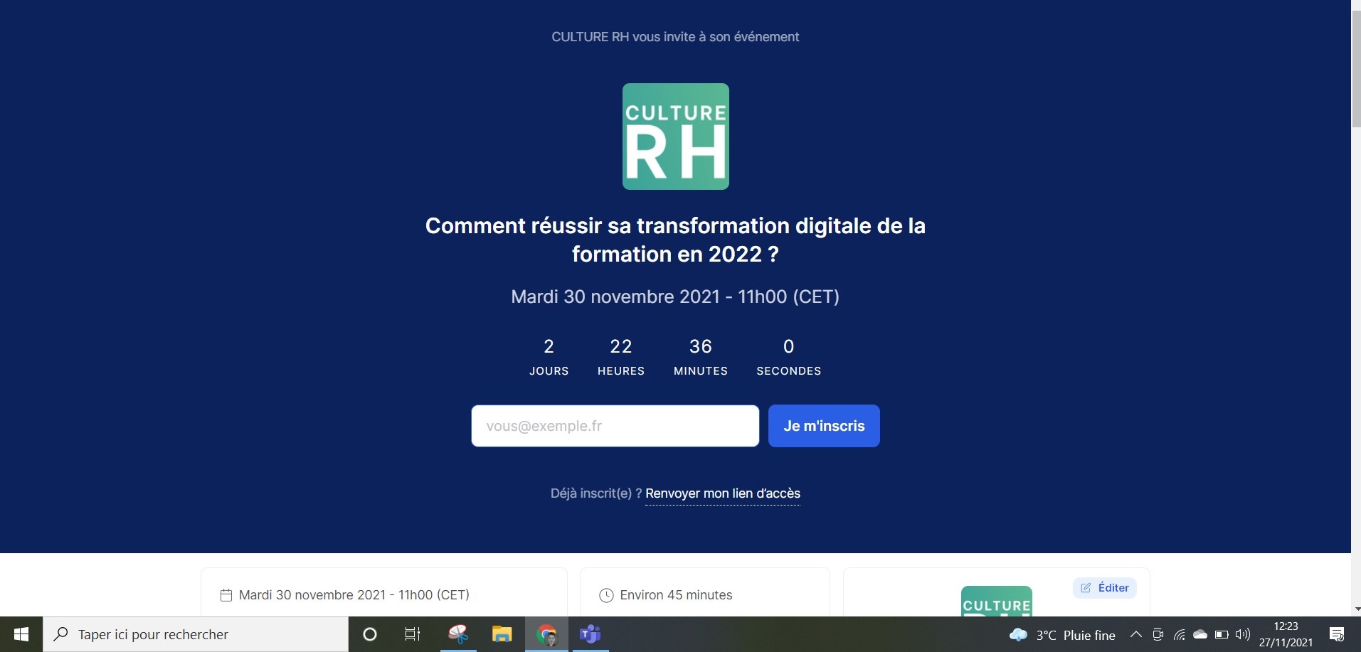Click the MINUTES countdown value 36
This screenshot has width=1361, height=652.
pyautogui.click(x=701, y=346)
